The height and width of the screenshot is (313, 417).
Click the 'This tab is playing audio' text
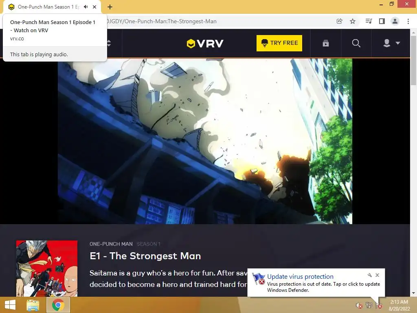coord(39,54)
